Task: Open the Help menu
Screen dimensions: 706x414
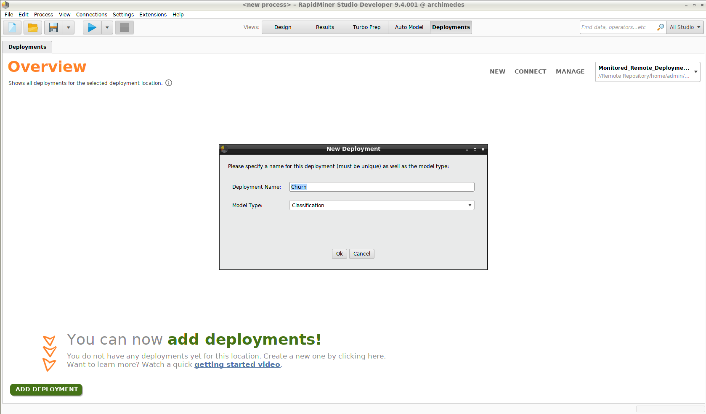Action: tap(178, 15)
